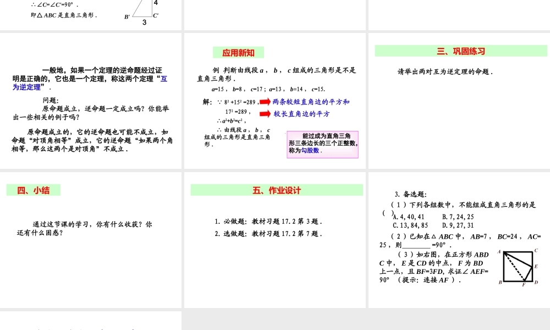
Task: Open the 五、作业设计 section header
Action: coord(275,189)
